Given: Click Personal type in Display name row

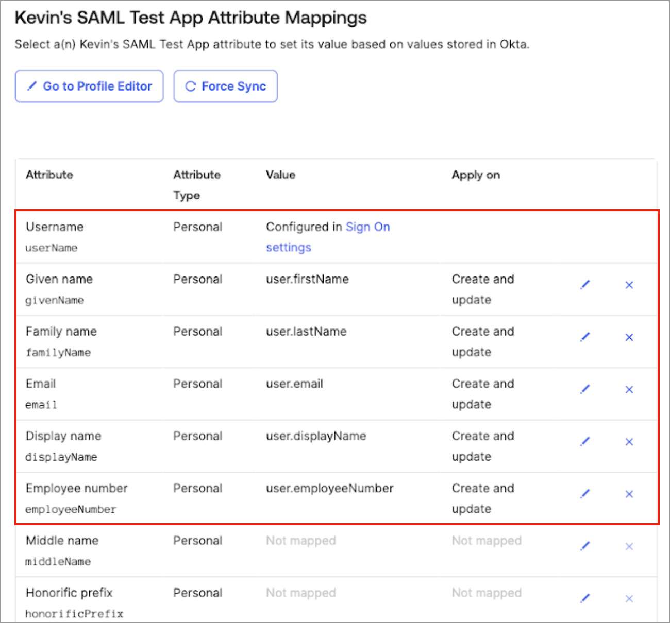Looking at the screenshot, I should point(198,436).
